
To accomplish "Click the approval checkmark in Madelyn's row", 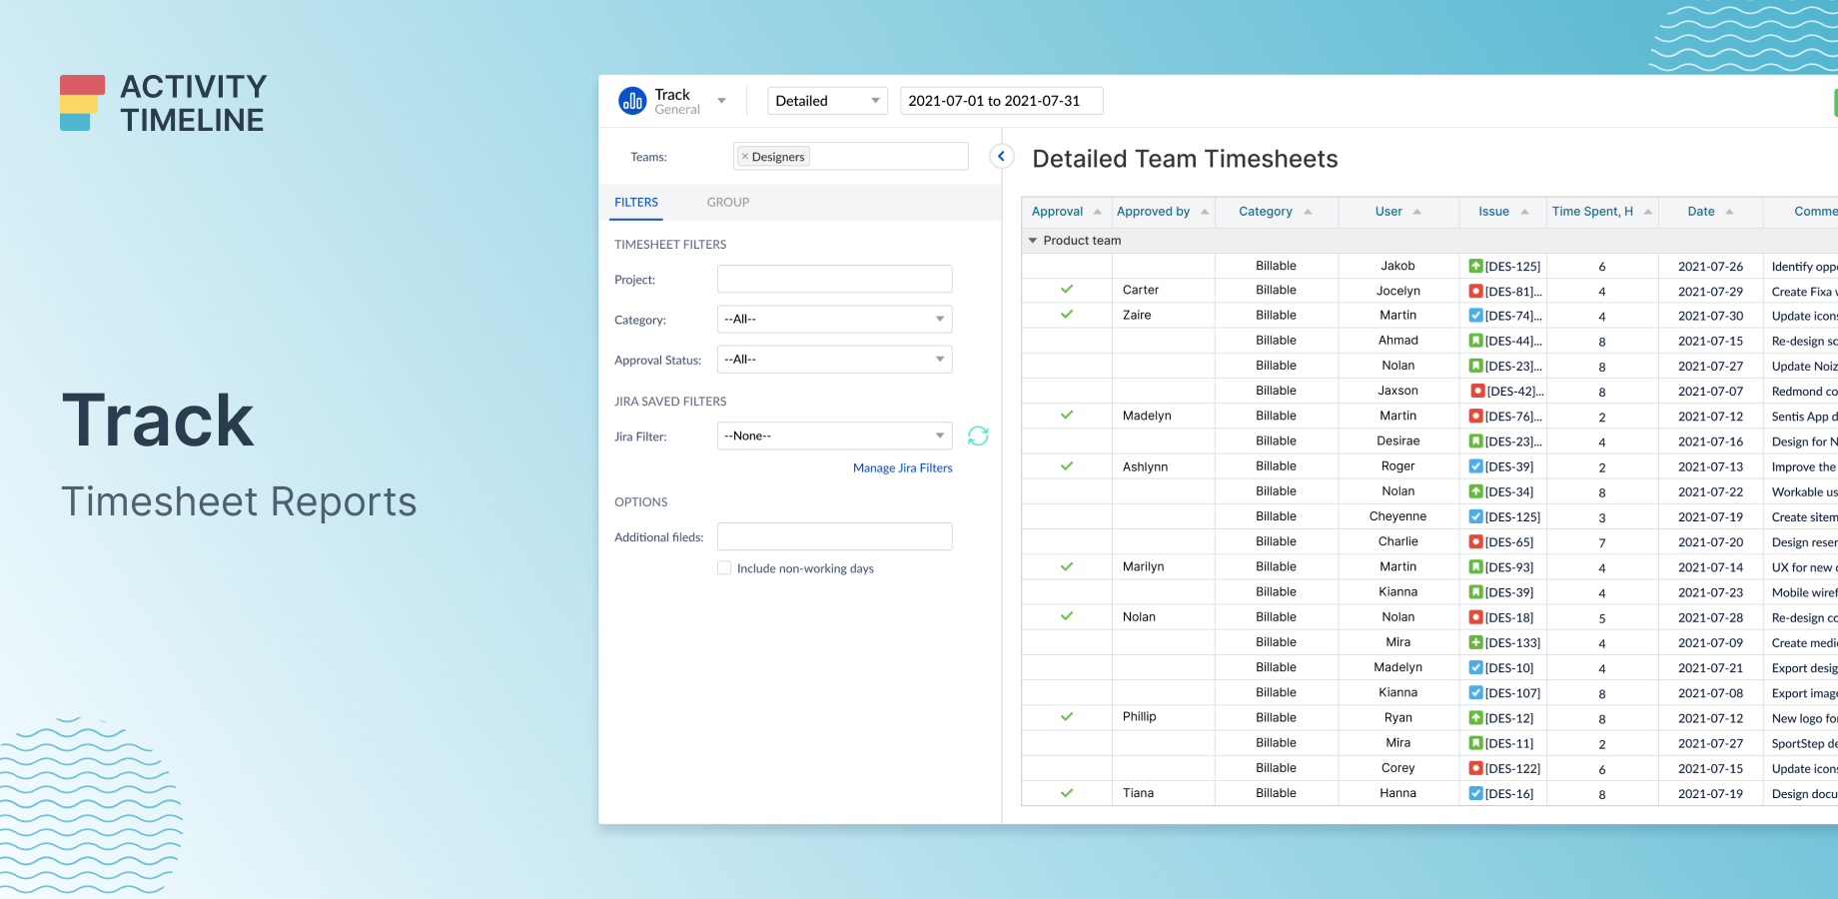I will coord(1067,416).
